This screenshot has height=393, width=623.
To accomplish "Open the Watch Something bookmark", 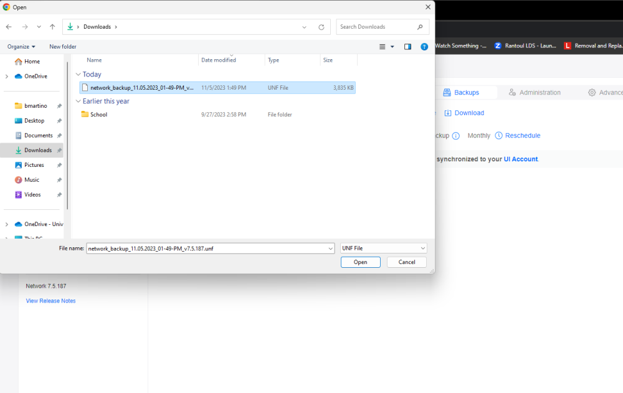I will pyautogui.click(x=461, y=45).
